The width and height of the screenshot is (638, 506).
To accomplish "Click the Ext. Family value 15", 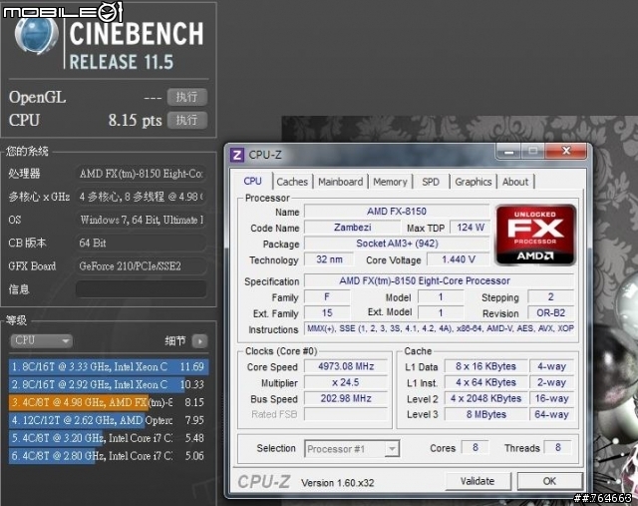I will [327, 313].
